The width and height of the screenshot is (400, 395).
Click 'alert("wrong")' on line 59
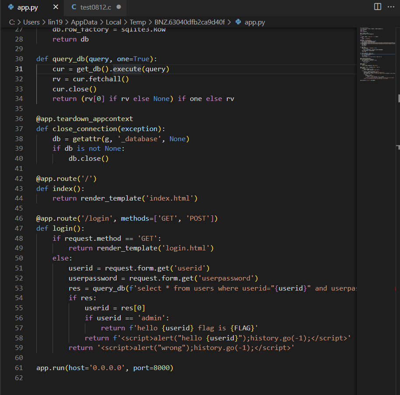tap(161, 348)
